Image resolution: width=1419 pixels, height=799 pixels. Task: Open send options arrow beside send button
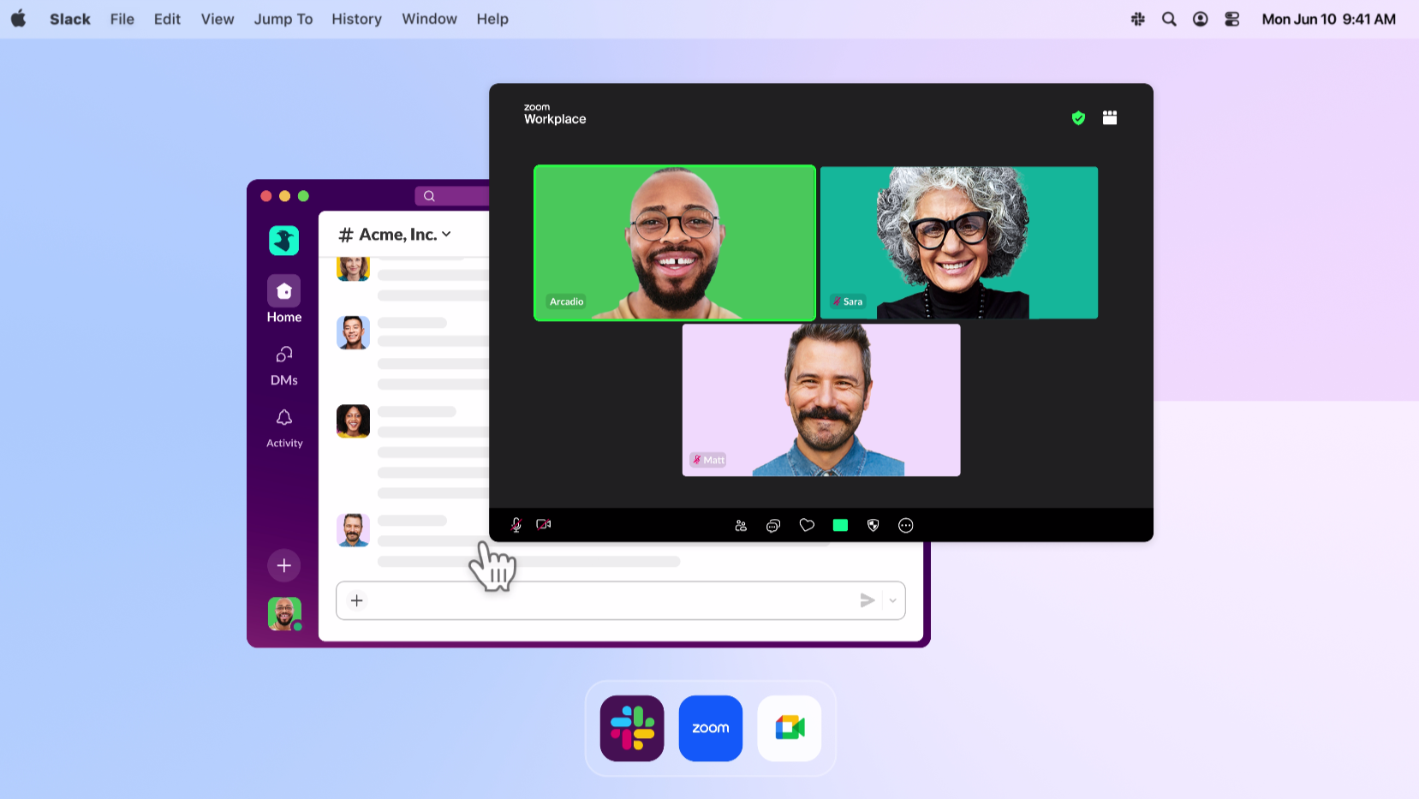point(892,601)
